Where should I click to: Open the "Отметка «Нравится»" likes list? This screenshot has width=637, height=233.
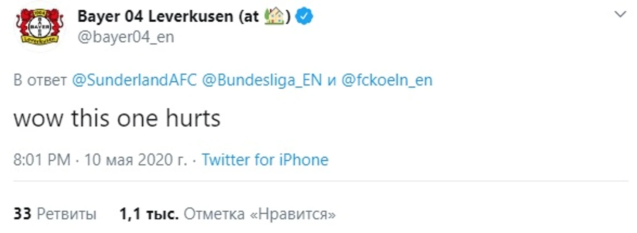click(x=260, y=214)
